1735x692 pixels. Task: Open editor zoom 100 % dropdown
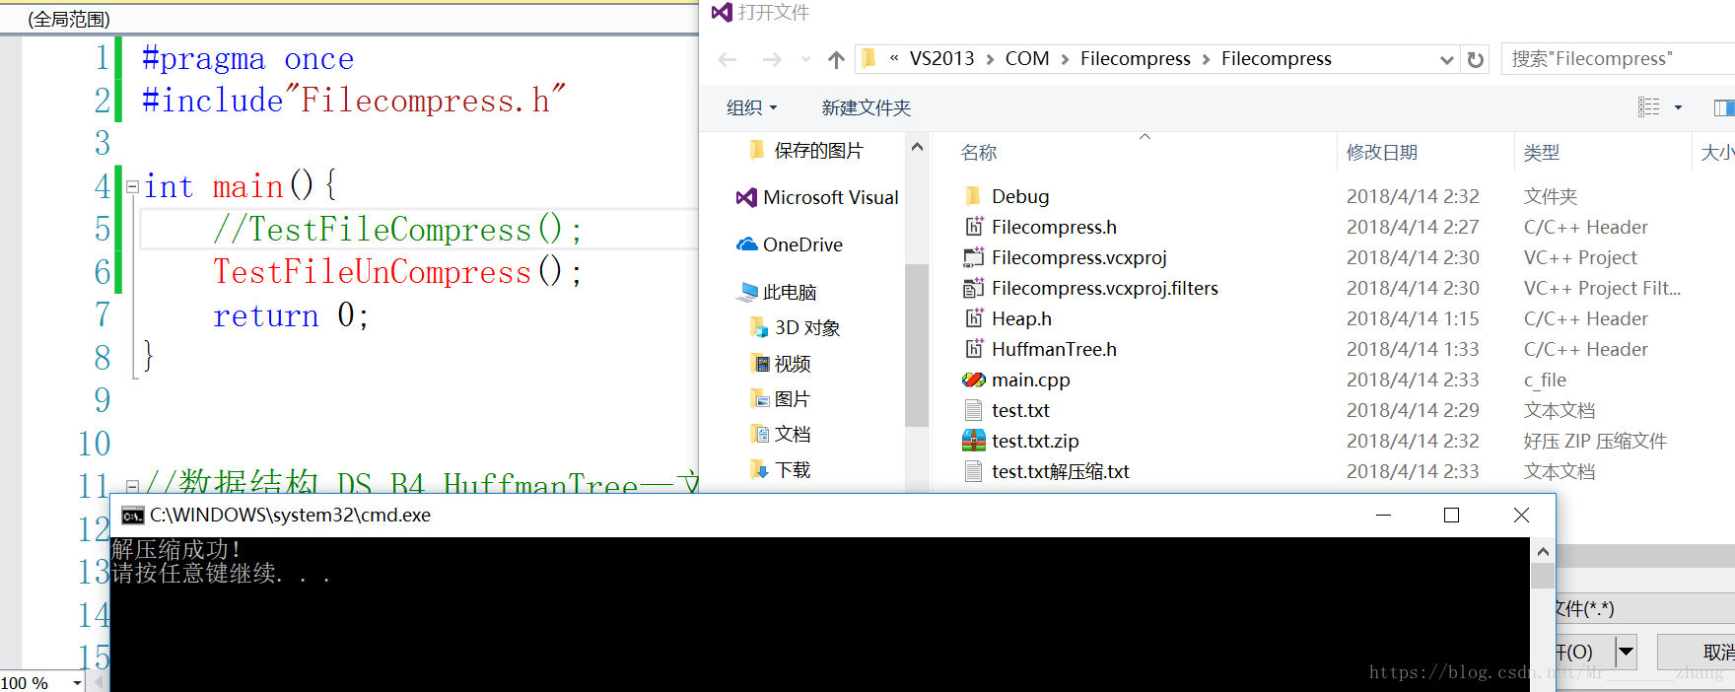(x=77, y=682)
